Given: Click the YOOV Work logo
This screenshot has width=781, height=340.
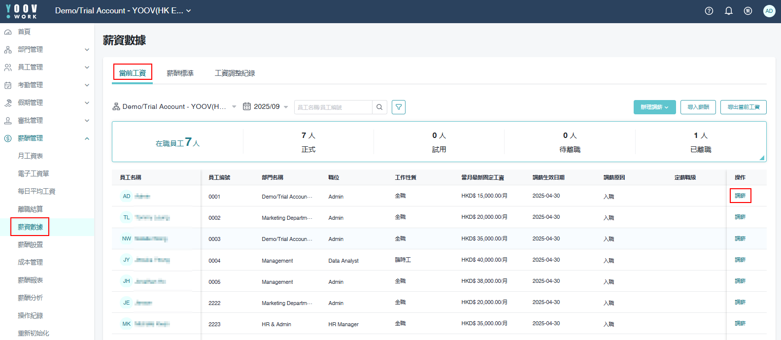Looking at the screenshot, I should pyautogui.click(x=22, y=11).
